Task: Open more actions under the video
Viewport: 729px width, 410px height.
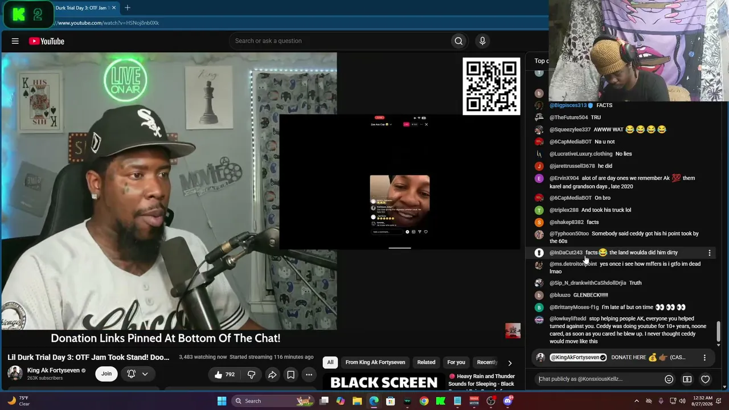Action: click(x=309, y=375)
